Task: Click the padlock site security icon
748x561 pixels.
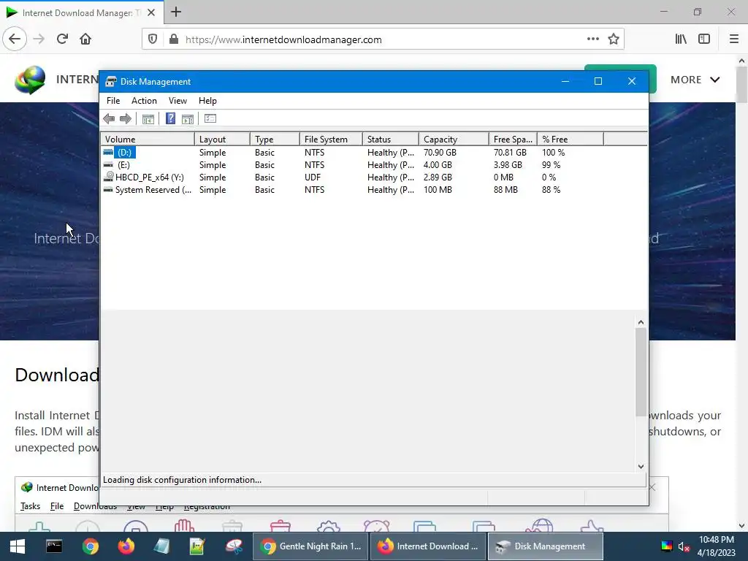Action: [174, 39]
